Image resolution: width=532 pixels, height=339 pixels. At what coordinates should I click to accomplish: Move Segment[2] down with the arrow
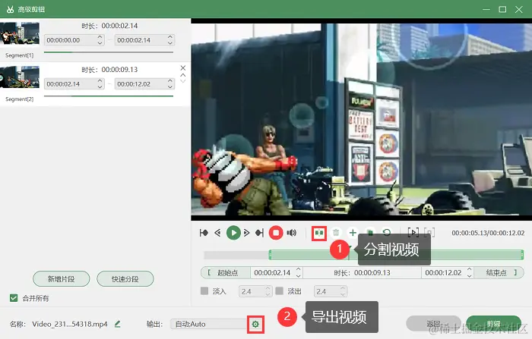(x=183, y=81)
